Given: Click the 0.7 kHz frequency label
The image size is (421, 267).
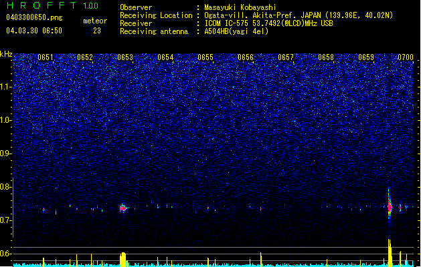Looking at the screenshot, I should pyautogui.click(x=5, y=220).
